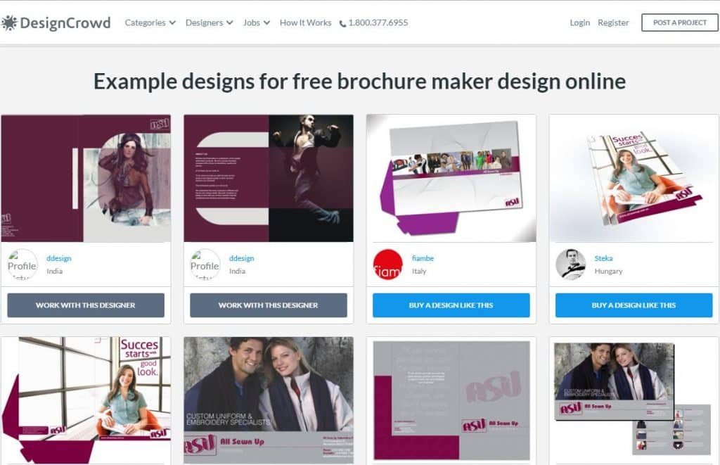Open Steka's black-and-white profile photo
720x465 pixels.
pos(570,265)
